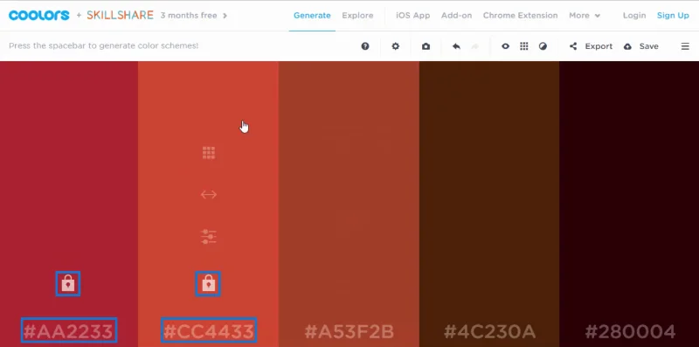
Task: Switch to the Generate tab
Action: tap(312, 15)
